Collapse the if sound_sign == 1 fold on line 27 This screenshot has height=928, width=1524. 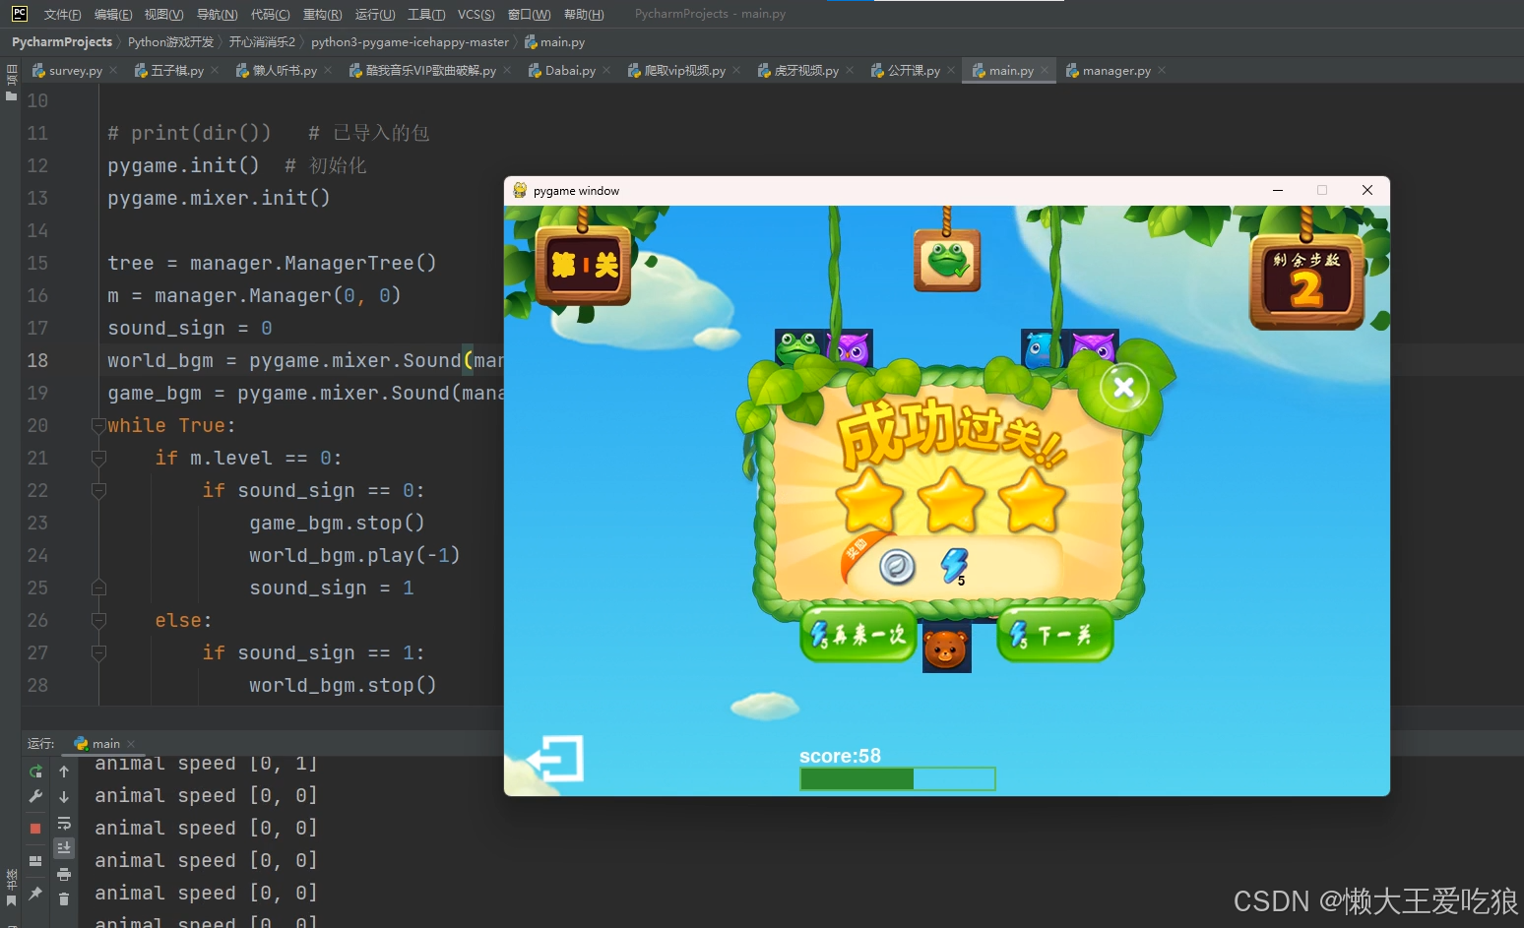pos(98,652)
